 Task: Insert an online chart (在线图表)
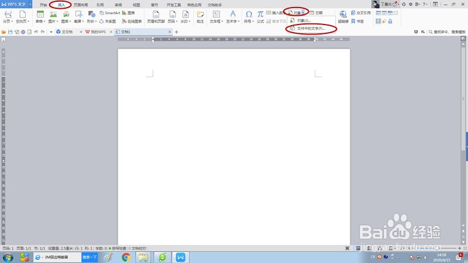pyautogui.click(x=132, y=22)
